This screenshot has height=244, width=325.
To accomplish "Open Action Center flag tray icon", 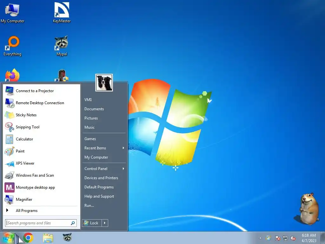I will pos(277,238).
